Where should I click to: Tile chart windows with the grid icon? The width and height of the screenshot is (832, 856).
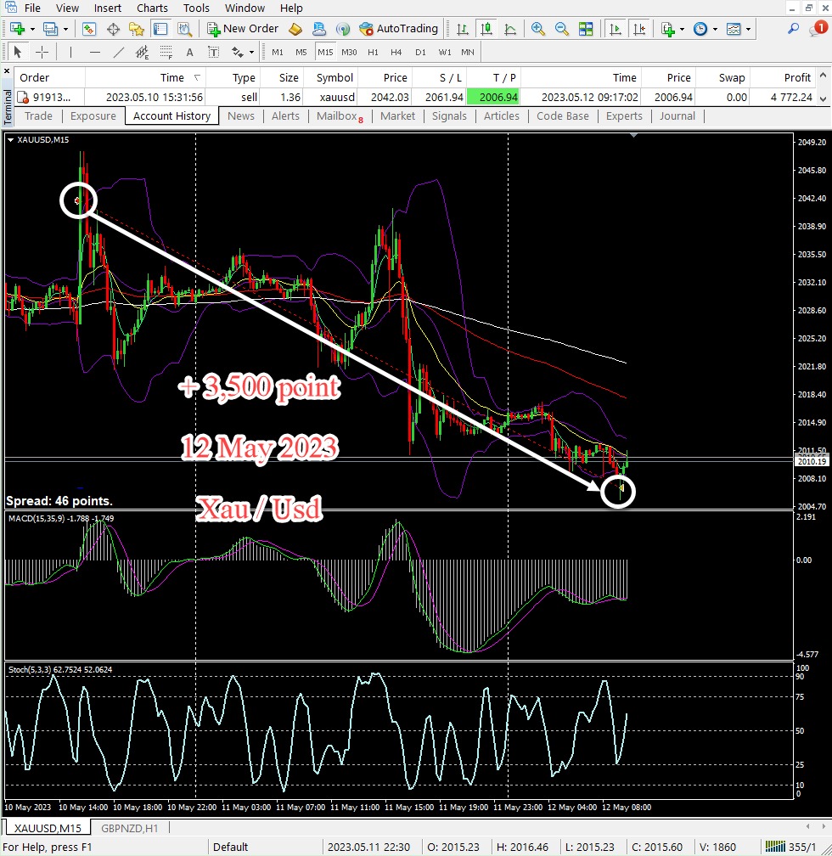coord(586,29)
